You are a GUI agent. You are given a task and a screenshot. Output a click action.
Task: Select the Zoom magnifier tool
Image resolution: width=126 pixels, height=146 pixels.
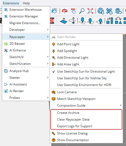tap(82, 11)
